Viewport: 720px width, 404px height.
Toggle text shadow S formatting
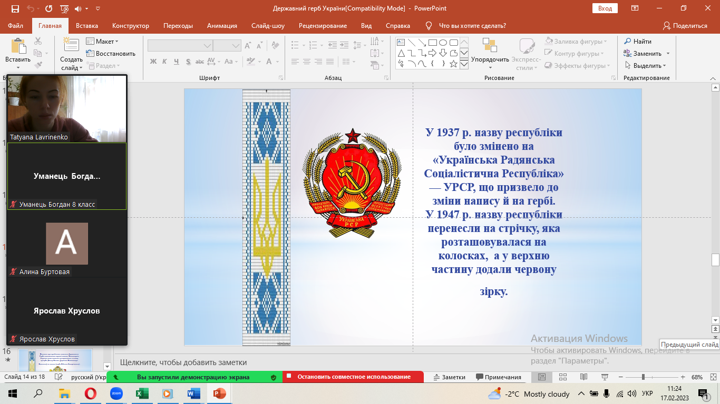pos(189,62)
